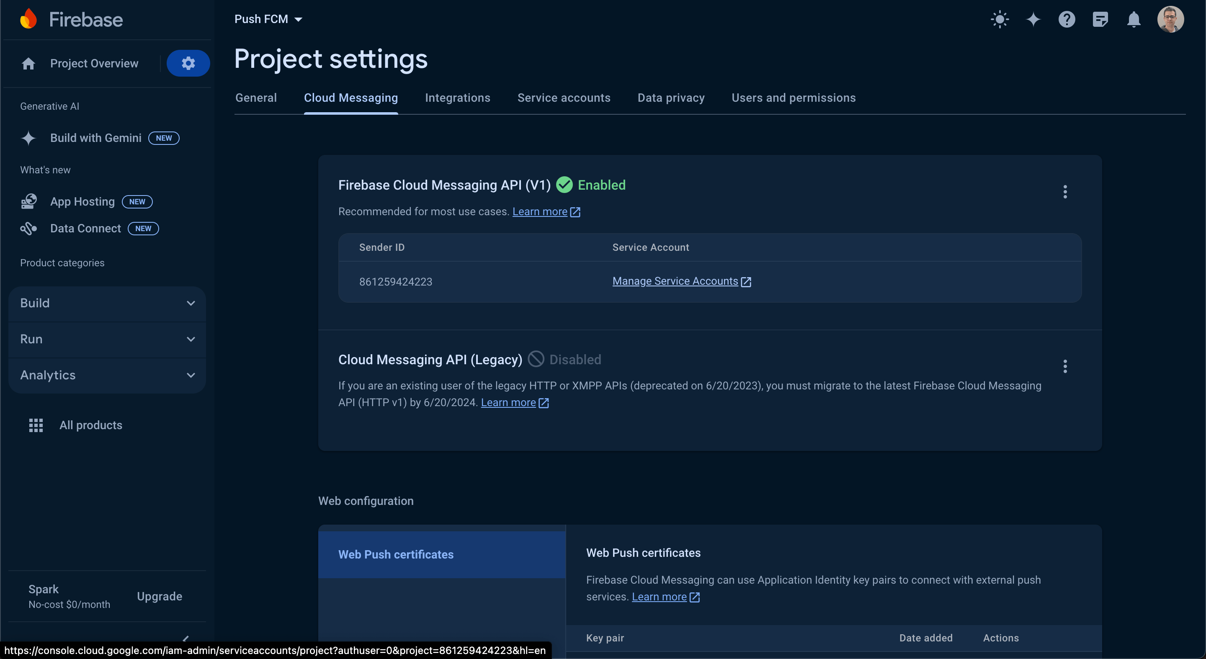Open Build with Gemini in sidebar
1206x659 pixels.
coord(95,138)
